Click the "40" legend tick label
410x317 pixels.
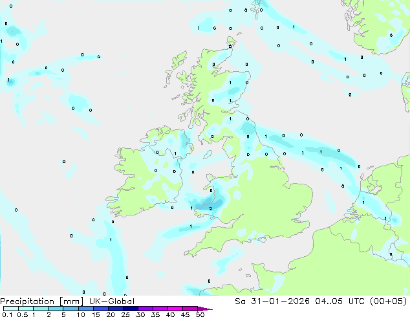pos(170,314)
